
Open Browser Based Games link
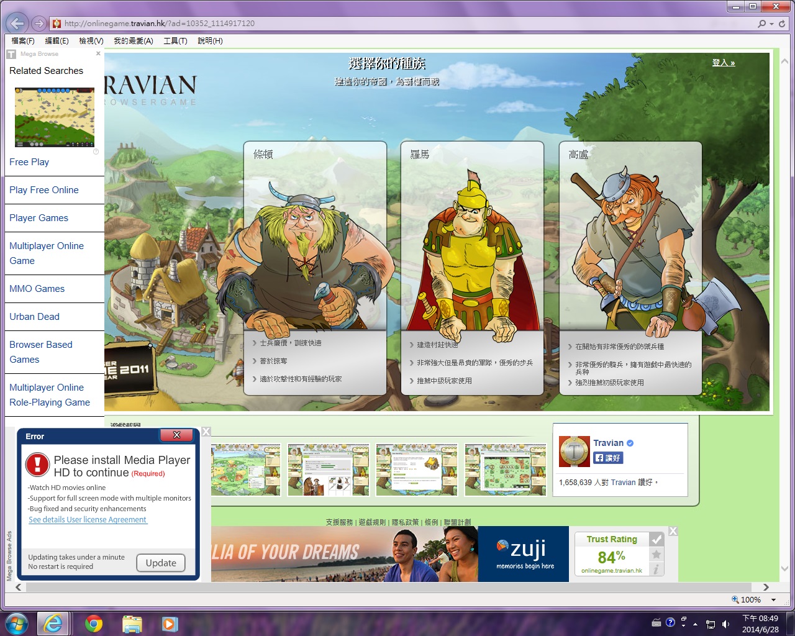click(41, 352)
